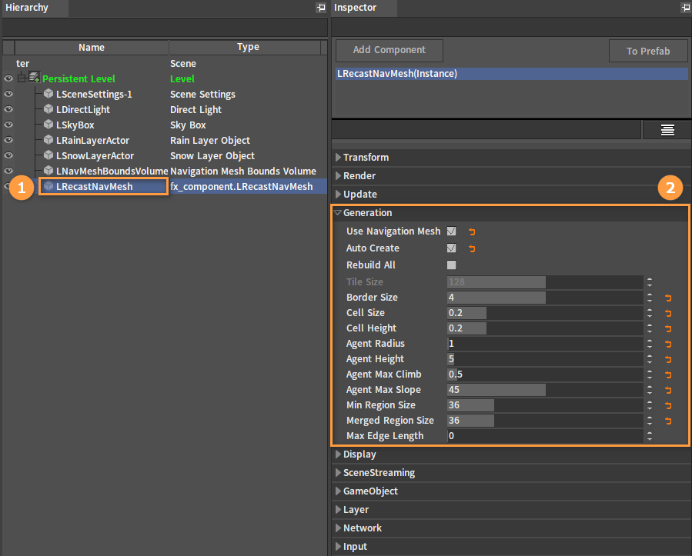The image size is (692, 556).
Task: Click the Cell Size input field
Action: click(x=545, y=313)
